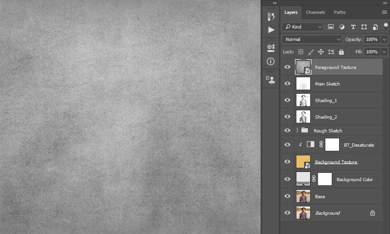Open the Normal blend mode dropdown
Viewport: 390px width, 234px height.
(312, 40)
